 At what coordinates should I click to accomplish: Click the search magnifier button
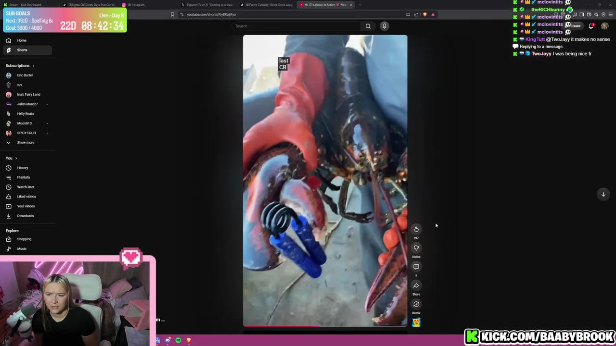point(368,26)
